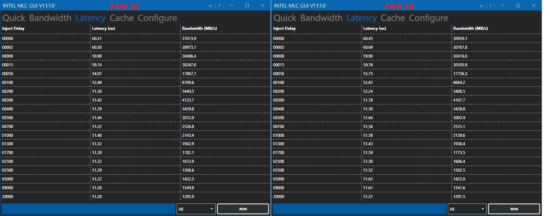Select inject delay 00050 in FAW 40 window
Image resolution: width=550 pixels, height=216 pixels.
[279, 74]
